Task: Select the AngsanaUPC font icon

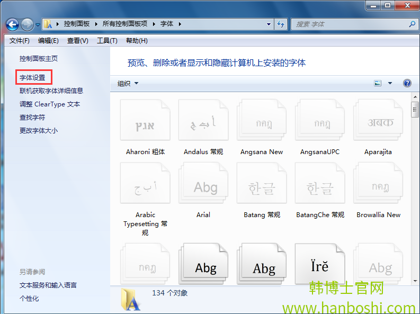Action: pos(320,120)
